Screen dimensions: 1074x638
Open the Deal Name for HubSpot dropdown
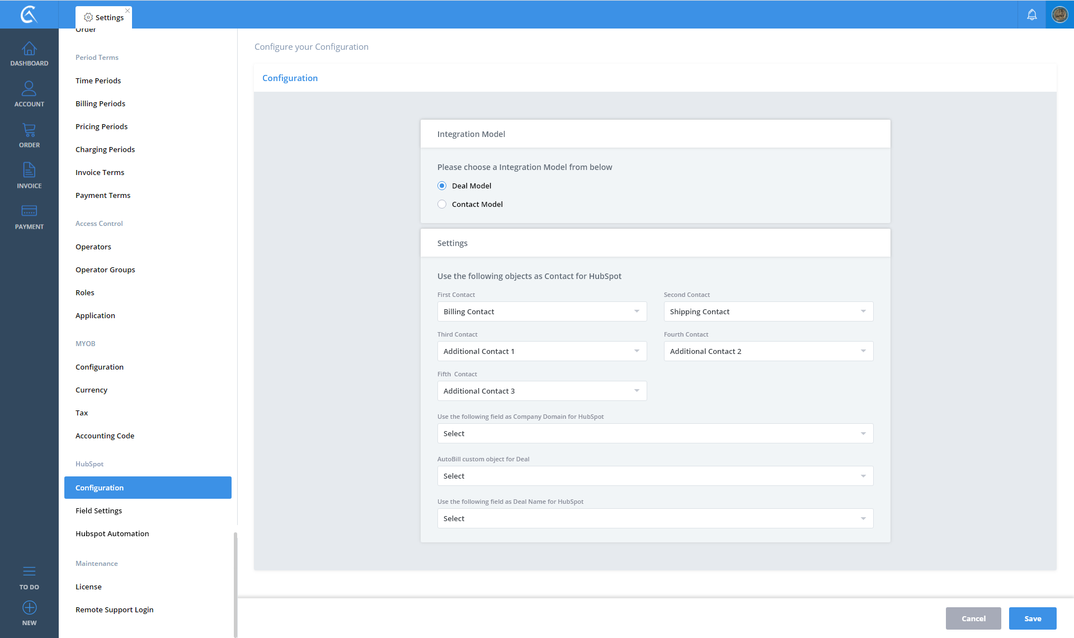[x=655, y=518]
